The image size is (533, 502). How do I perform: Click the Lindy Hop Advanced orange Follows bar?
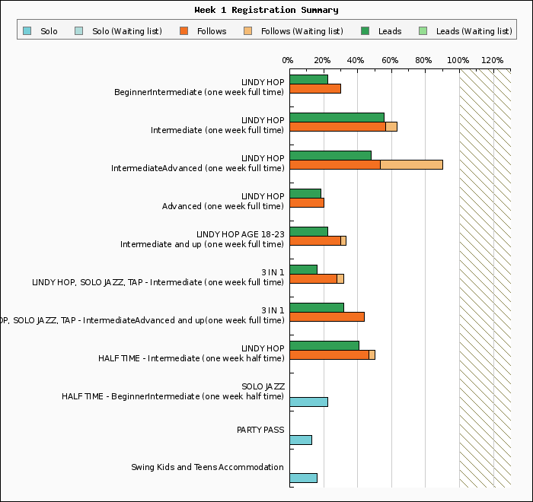pyautogui.click(x=307, y=202)
